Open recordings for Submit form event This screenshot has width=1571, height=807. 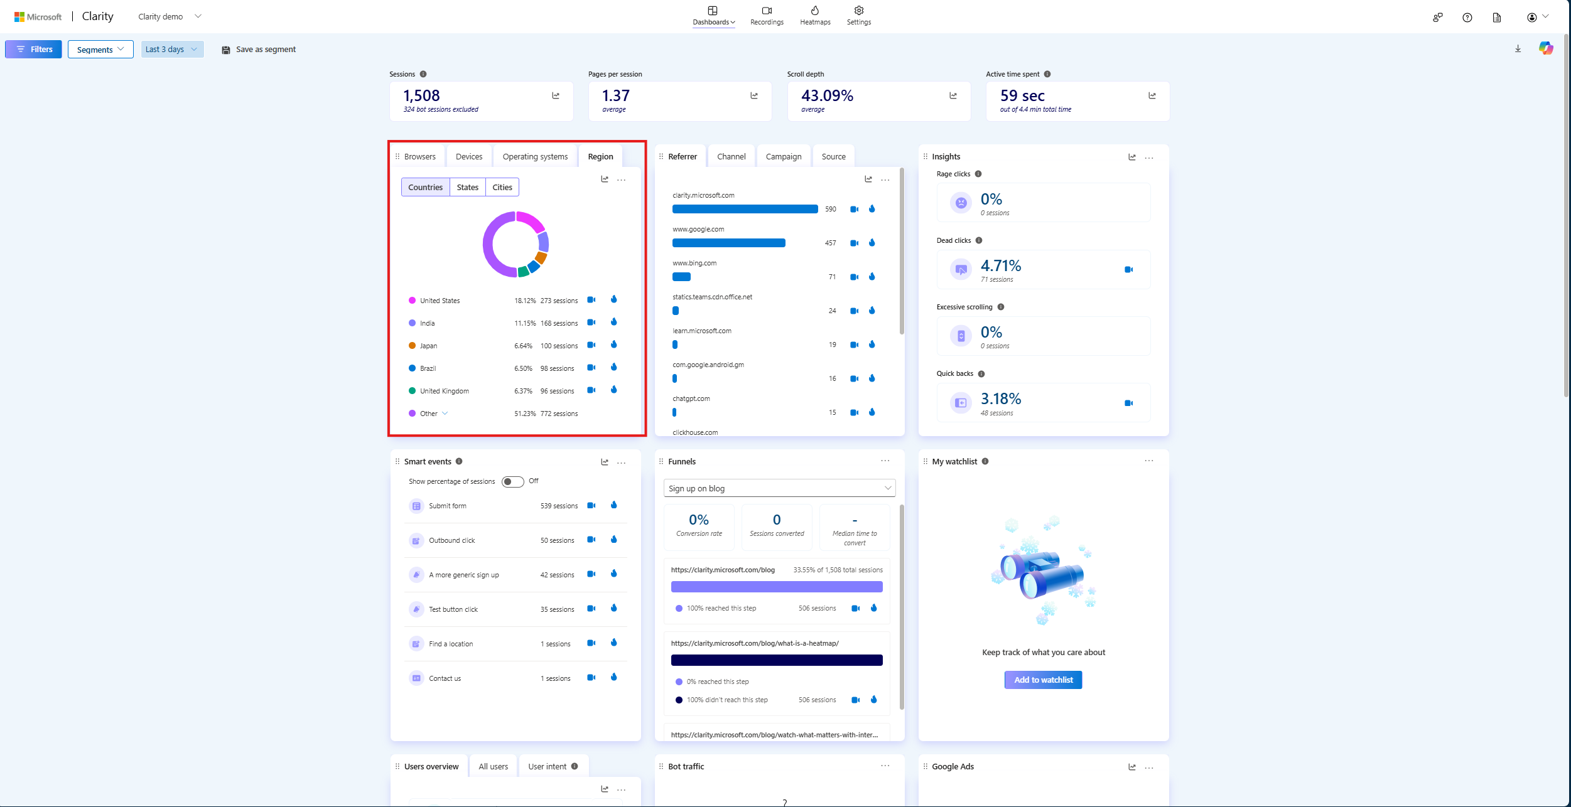click(591, 505)
